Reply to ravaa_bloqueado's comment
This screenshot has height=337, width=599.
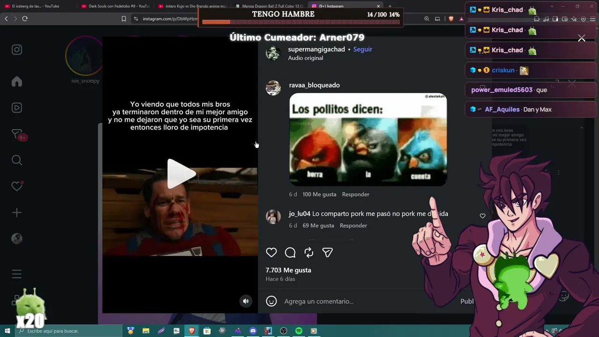point(356,194)
